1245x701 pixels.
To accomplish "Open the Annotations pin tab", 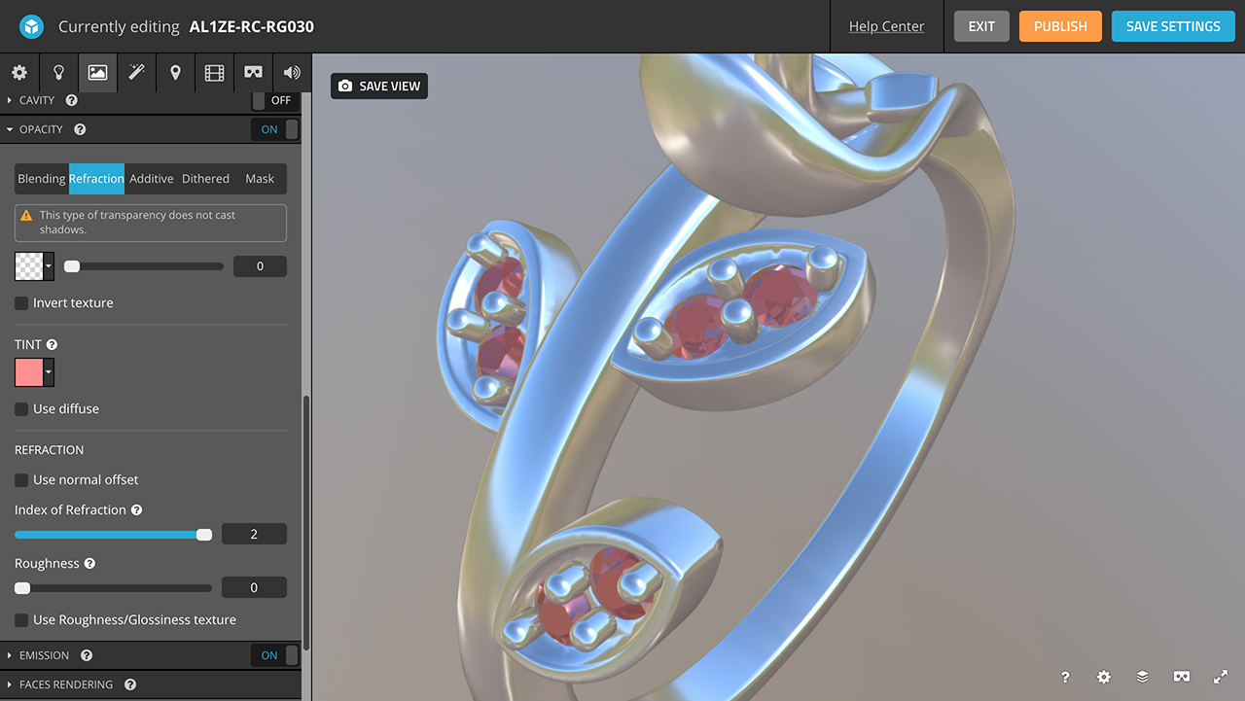I will coord(175,73).
